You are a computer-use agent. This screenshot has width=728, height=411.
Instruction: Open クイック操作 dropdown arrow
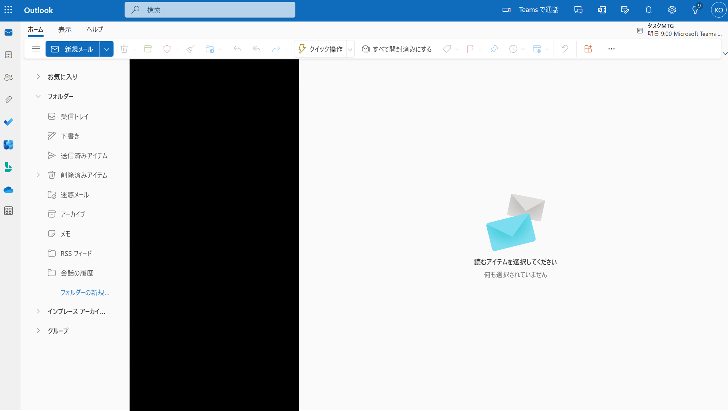[x=350, y=49]
